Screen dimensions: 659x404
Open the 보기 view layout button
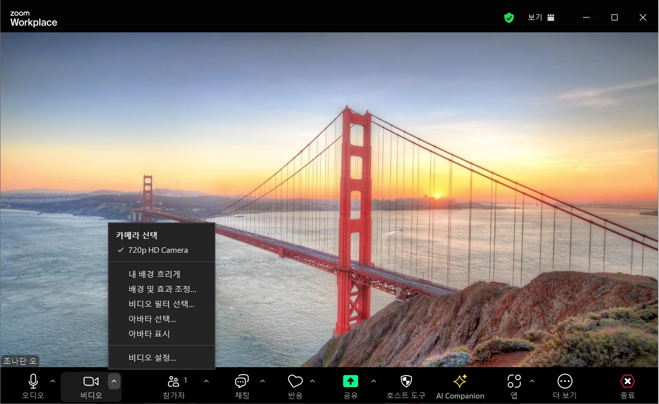tap(541, 17)
